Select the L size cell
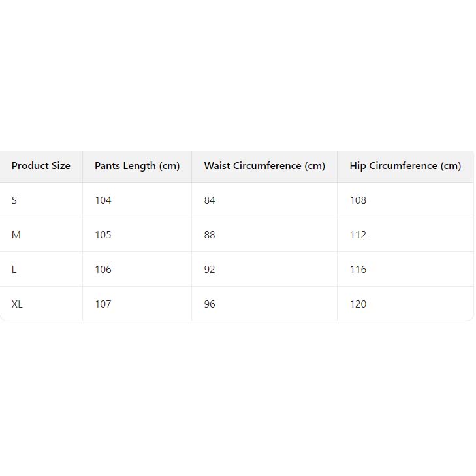476x476 pixels. click(x=14, y=270)
